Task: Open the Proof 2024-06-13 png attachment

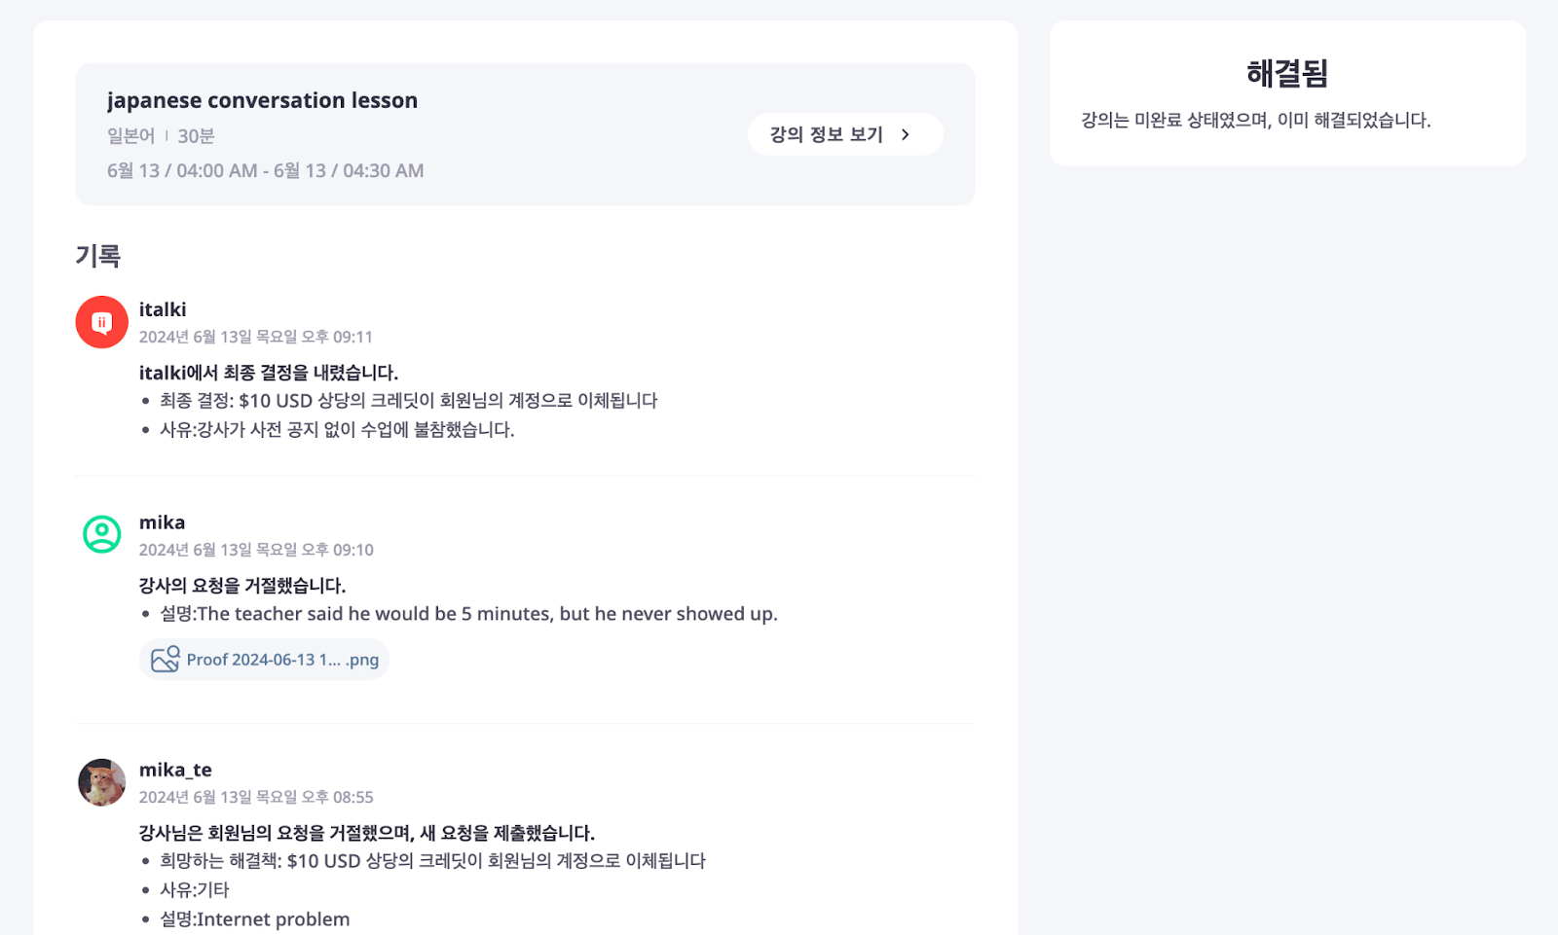Action: click(x=265, y=659)
